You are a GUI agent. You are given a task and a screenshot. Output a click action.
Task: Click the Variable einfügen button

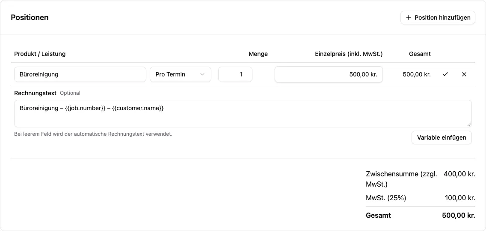pos(442,137)
